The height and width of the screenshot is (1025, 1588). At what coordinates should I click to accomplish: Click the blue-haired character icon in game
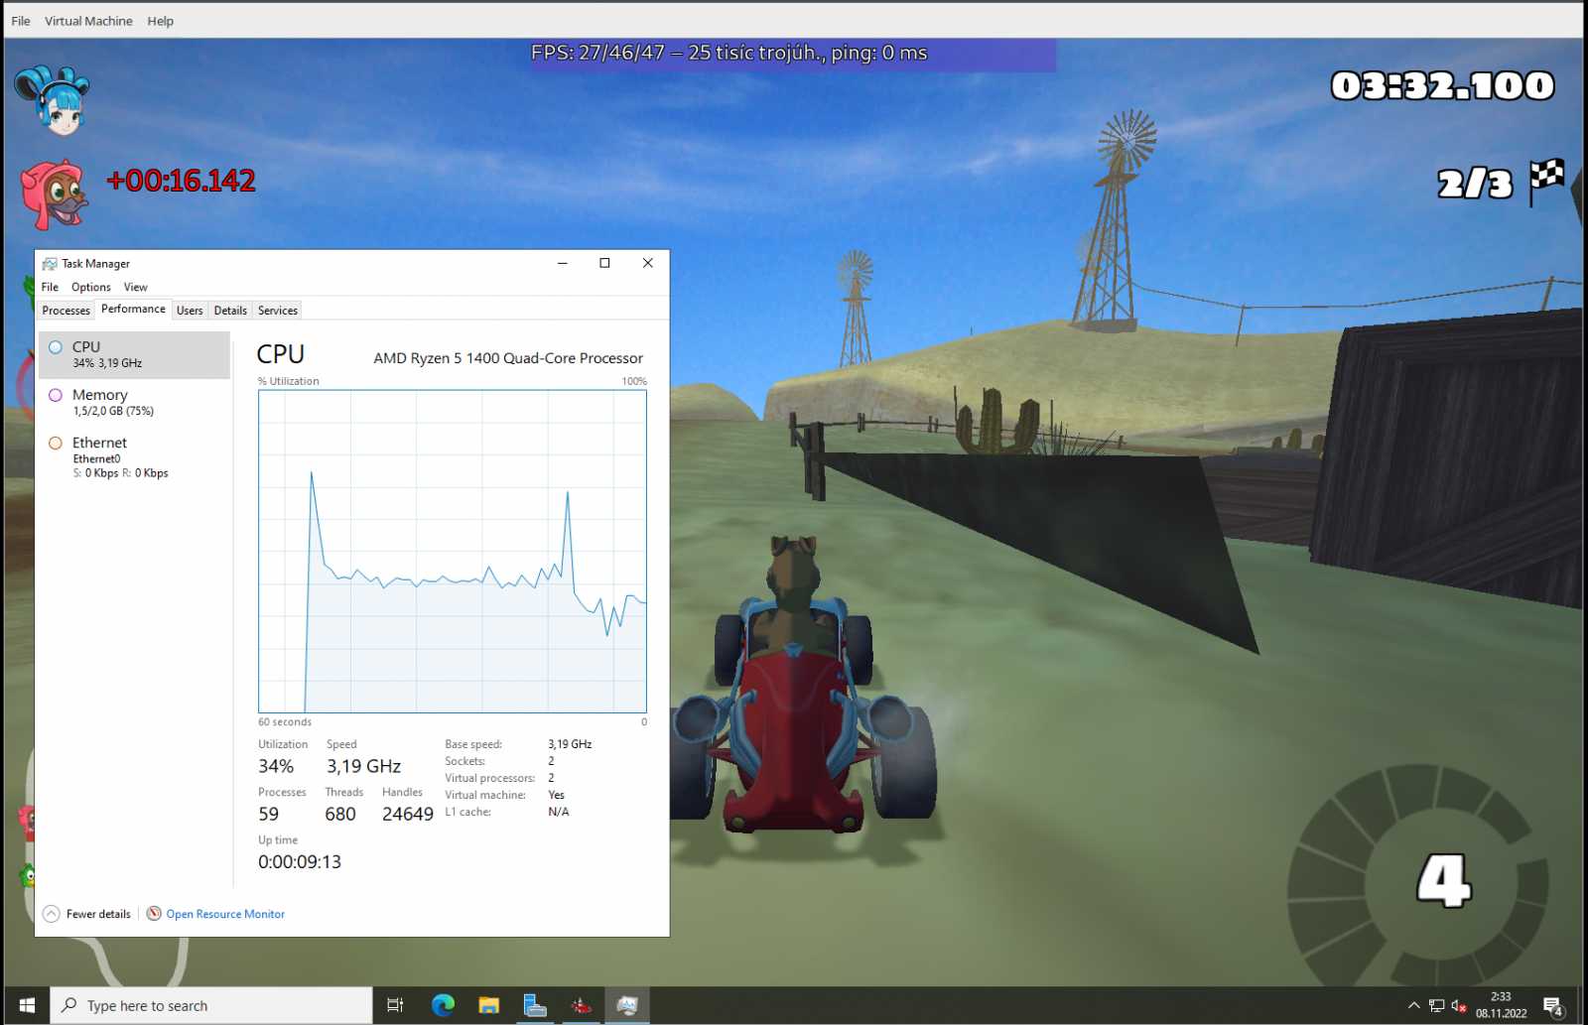coord(53,100)
